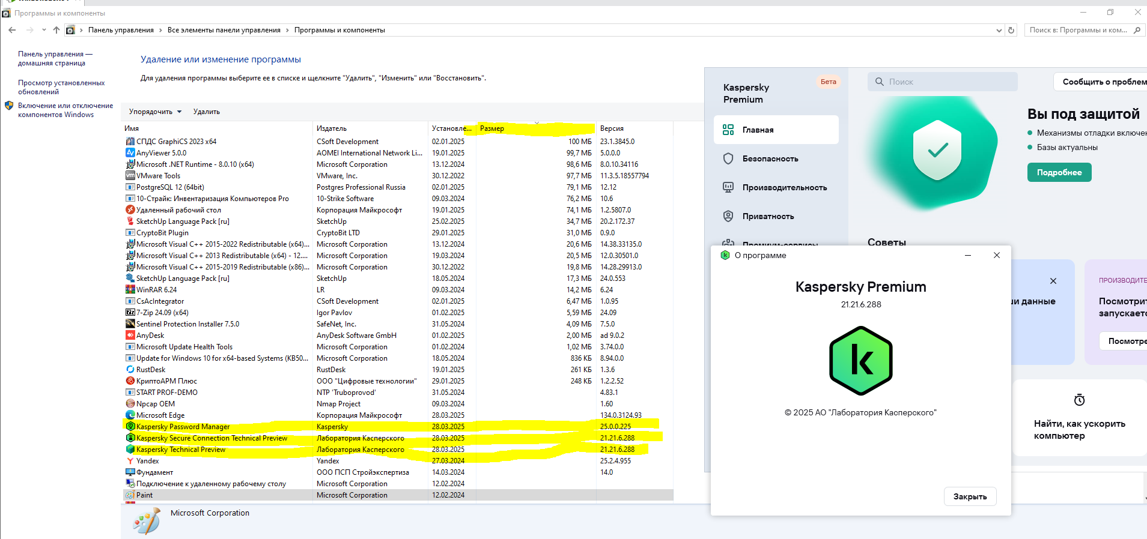The height and width of the screenshot is (539, 1147).
Task: Open 'Включение или отключение компонентов Windows'
Action: point(65,110)
